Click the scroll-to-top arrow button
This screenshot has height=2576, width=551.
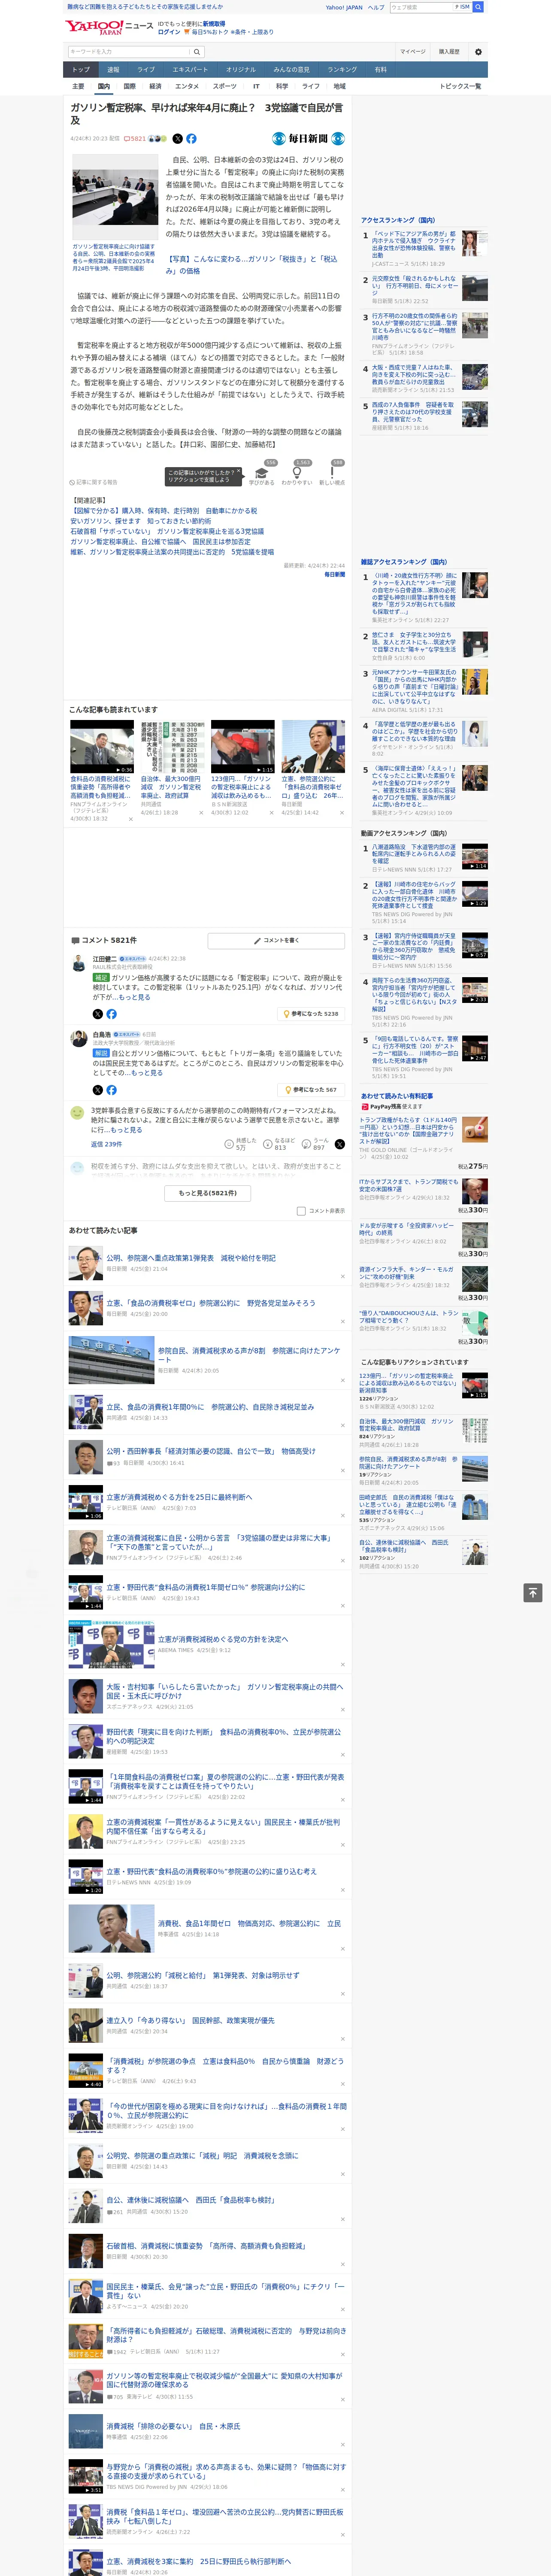pyautogui.click(x=533, y=1592)
